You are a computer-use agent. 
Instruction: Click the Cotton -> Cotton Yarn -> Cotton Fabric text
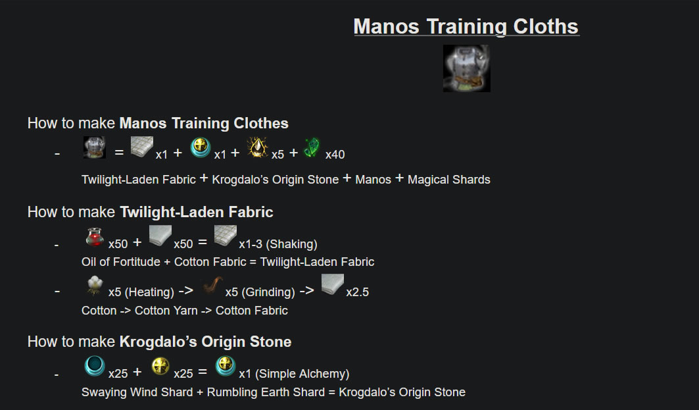tap(185, 311)
